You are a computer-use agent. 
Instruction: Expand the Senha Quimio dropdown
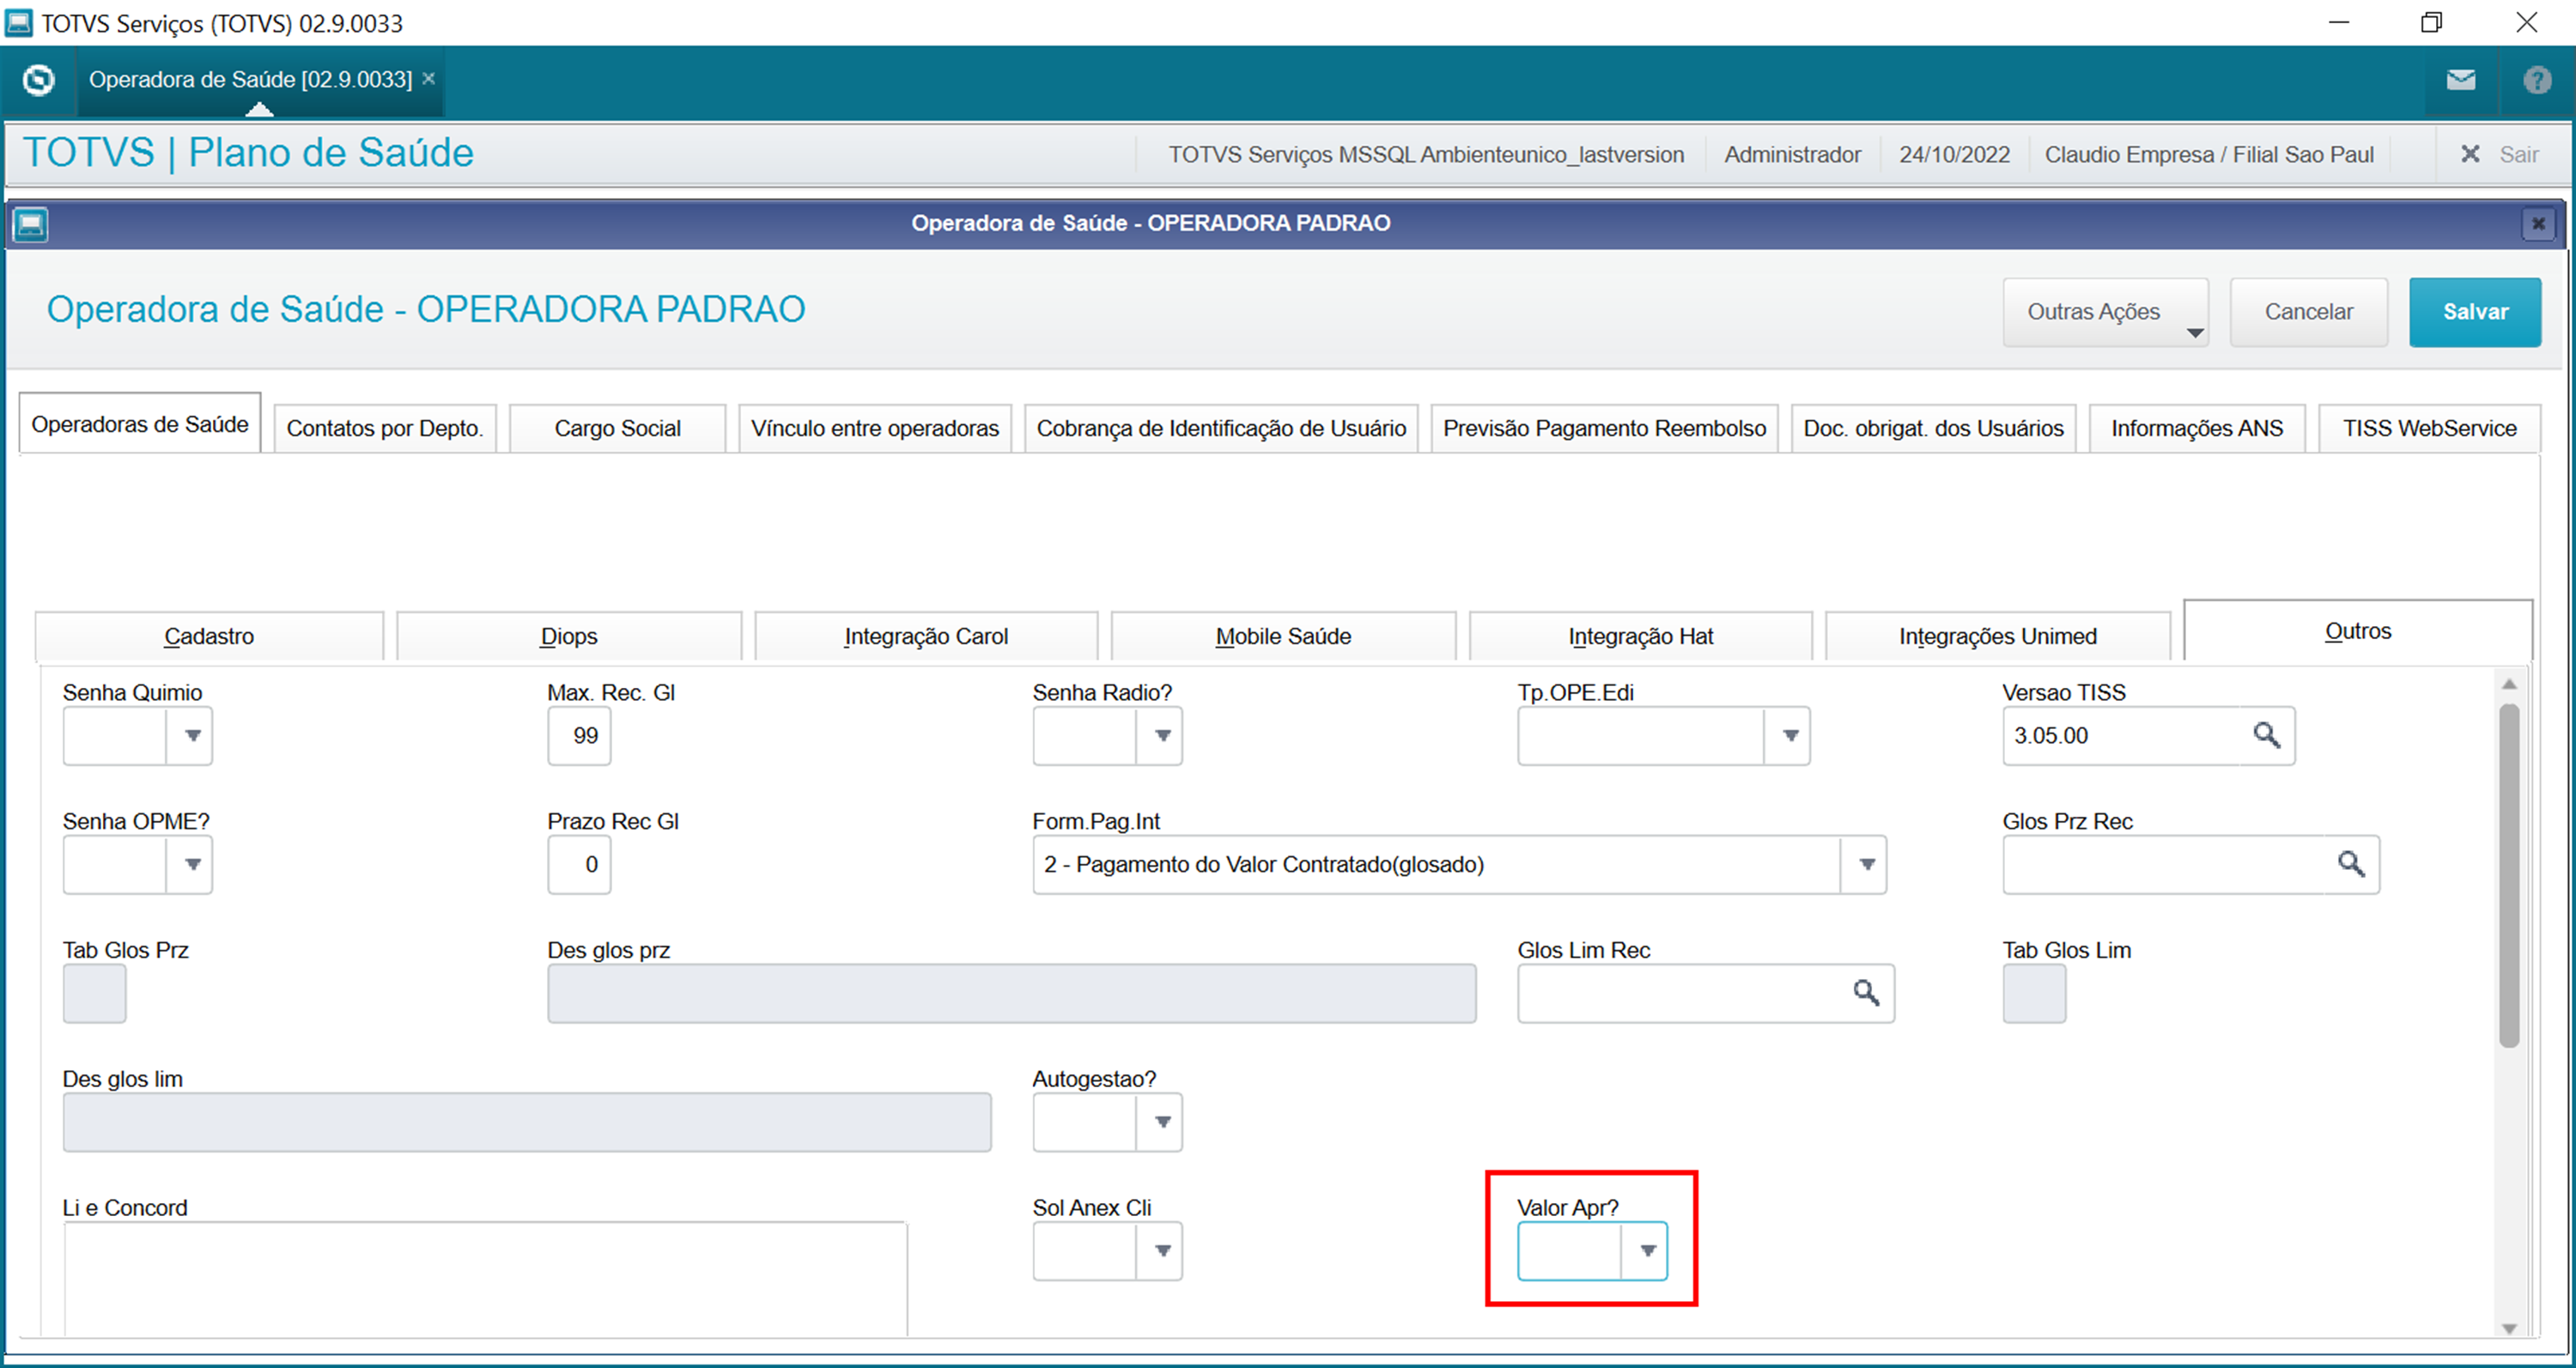click(192, 736)
